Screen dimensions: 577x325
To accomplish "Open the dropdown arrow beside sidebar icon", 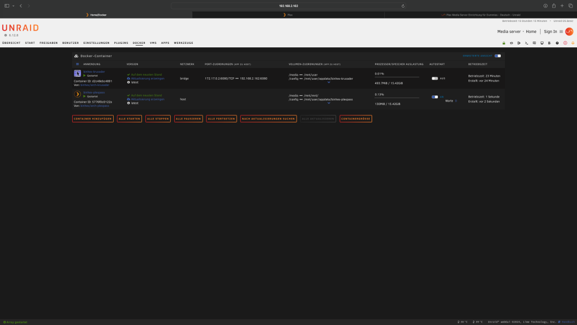I will (x=13, y=6).
